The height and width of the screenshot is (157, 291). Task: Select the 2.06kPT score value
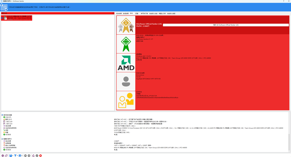coord(116,141)
